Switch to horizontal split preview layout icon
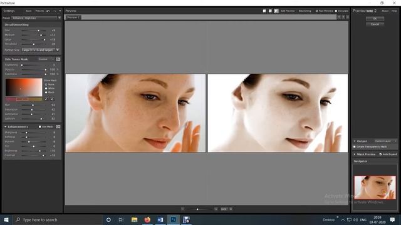The height and width of the screenshot is (225, 401). click(270, 11)
